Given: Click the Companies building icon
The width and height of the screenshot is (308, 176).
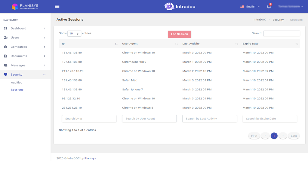Looking at the screenshot, I should tap(5, 47).
